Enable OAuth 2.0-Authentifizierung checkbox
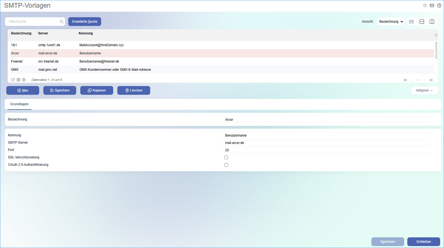 click(x=226, y=165)
